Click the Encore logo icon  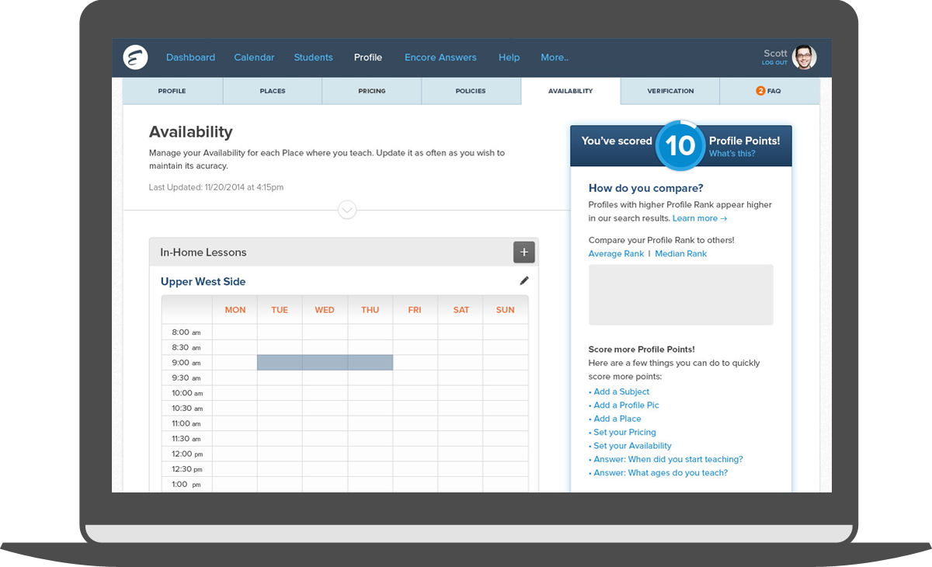pyautogui.click(x=135, y=57)
